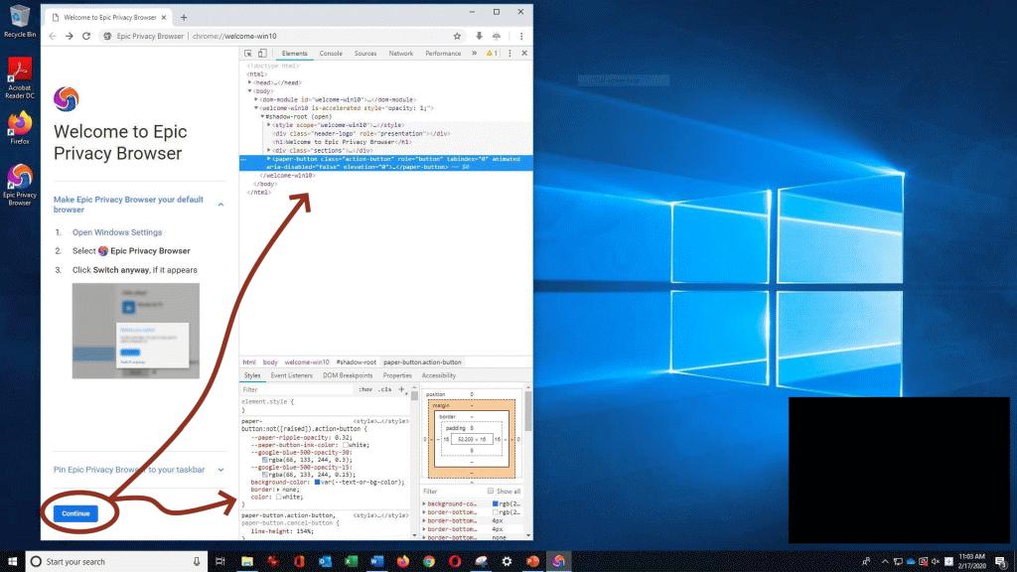Open Settings gear on the taskbar

507,562
